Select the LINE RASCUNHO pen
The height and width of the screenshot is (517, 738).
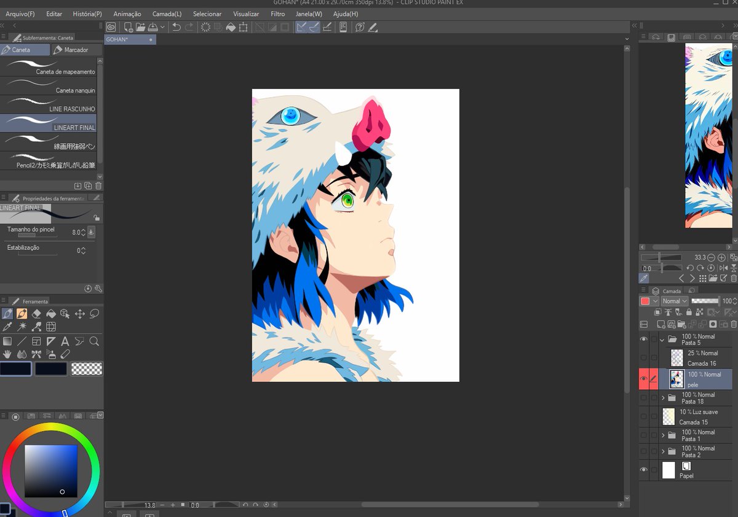pos(48,104)
